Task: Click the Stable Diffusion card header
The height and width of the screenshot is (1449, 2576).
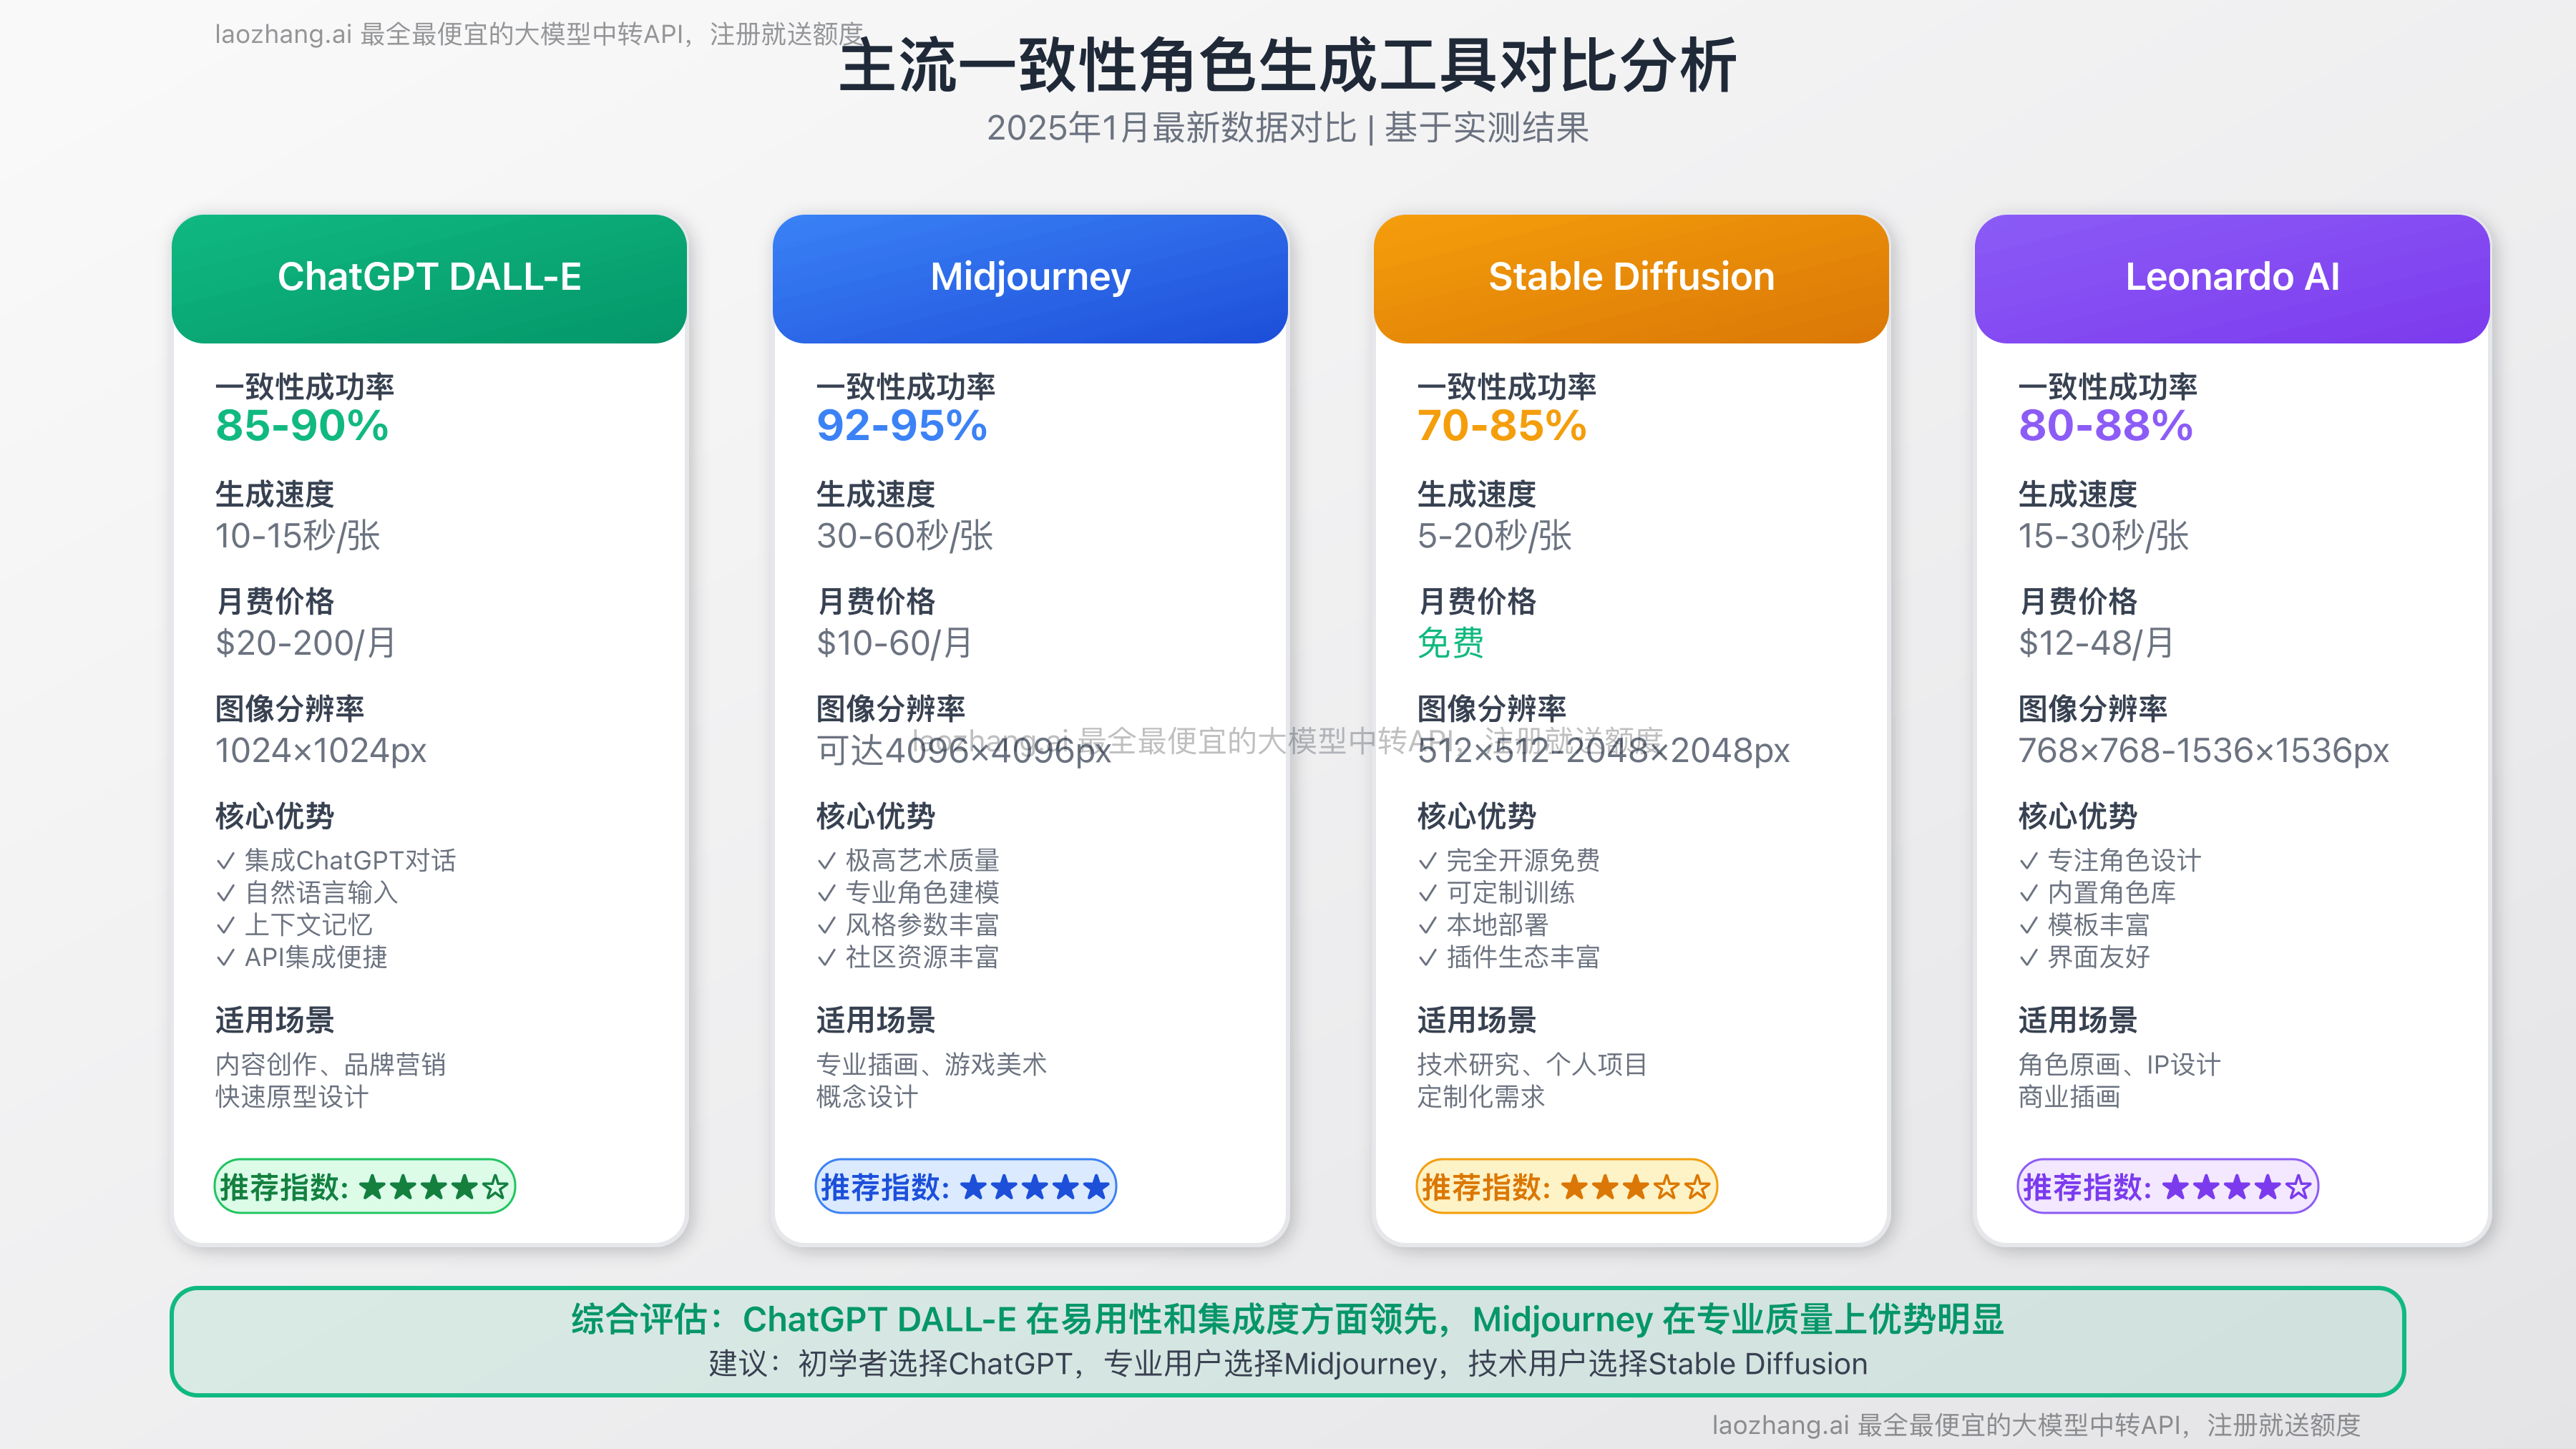Action: pos(1631,278)
